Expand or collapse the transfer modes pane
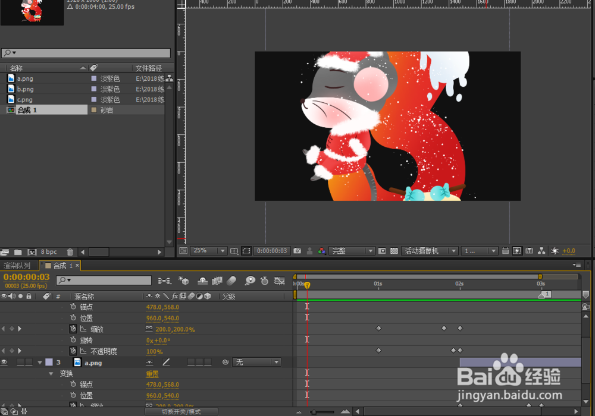595x416 pixels. [x=14, y=411]
